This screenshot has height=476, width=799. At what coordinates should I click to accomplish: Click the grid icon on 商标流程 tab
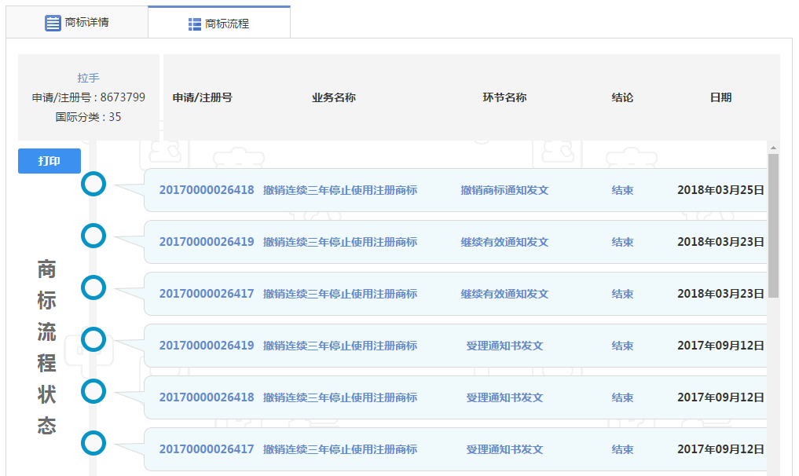coord(195,24)
